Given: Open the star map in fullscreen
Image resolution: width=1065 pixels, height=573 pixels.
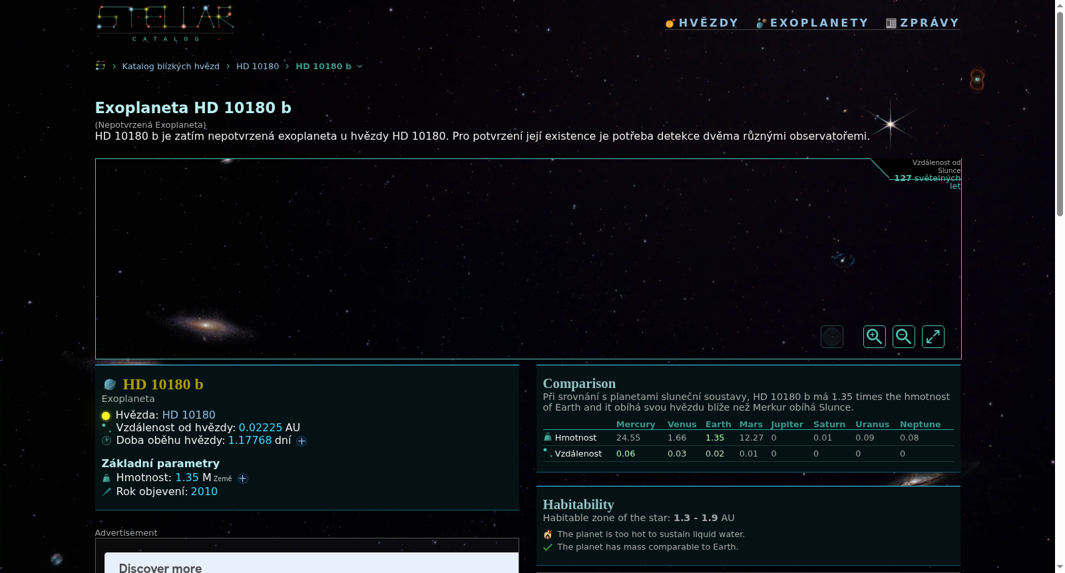Looking at the screenshot, I should pyautogui.click(x=933, y=337).
